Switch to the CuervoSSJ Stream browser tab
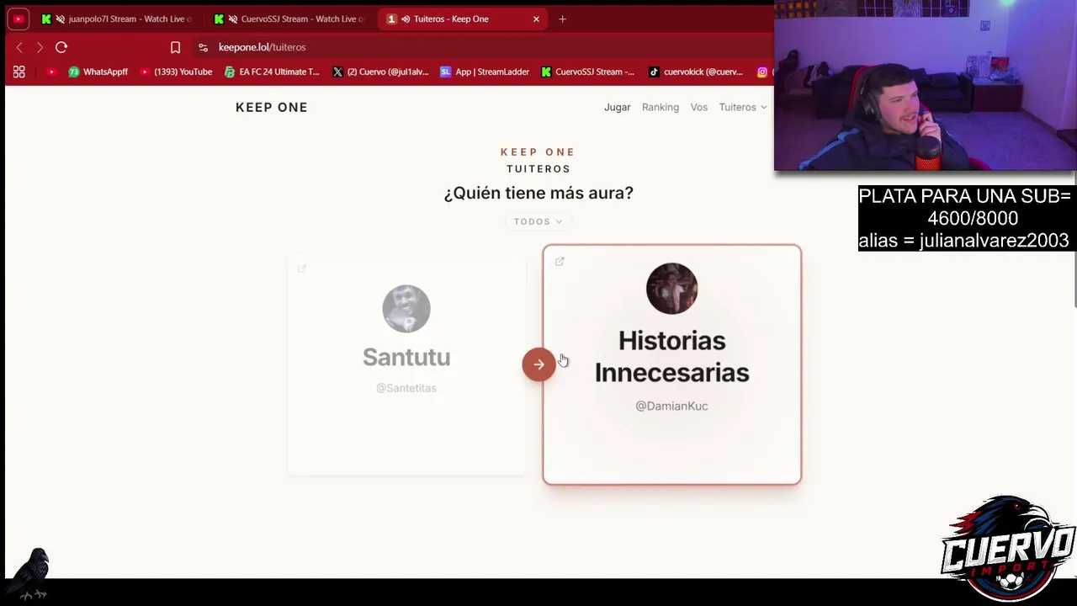 tap(290, 19)
